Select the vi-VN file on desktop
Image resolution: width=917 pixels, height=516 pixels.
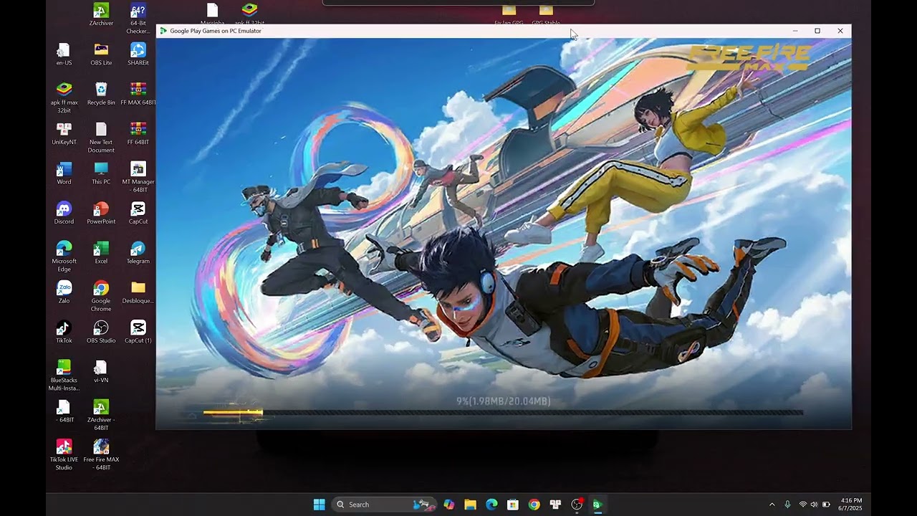pyautogui.click(x=101, y=371)
